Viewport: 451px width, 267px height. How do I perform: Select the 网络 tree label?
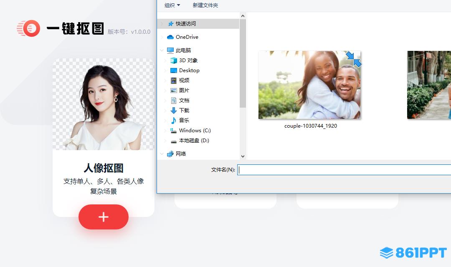(x=181, y=154)
